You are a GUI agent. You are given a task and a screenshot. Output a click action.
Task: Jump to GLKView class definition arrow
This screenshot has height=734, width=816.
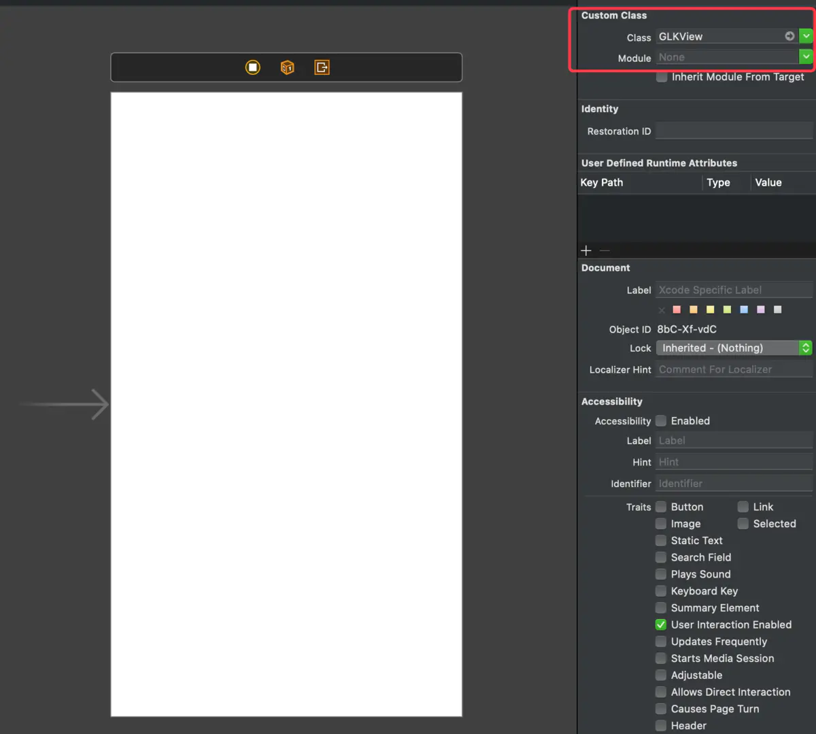point(789,36)
